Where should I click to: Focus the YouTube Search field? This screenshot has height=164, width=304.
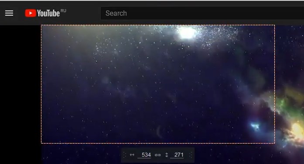202,13
